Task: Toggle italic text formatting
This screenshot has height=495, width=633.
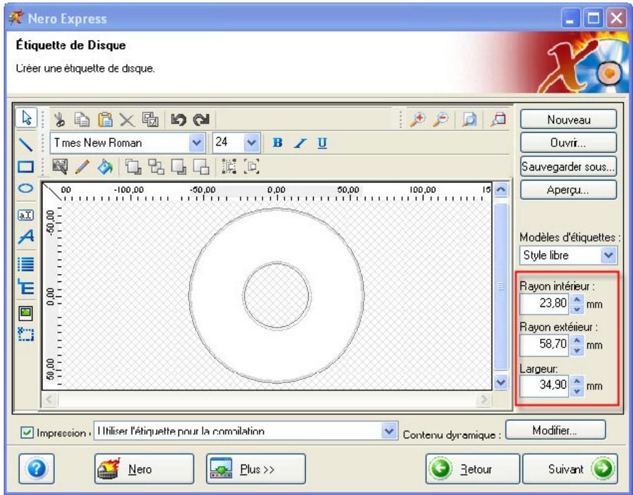Action: (300, 143)
